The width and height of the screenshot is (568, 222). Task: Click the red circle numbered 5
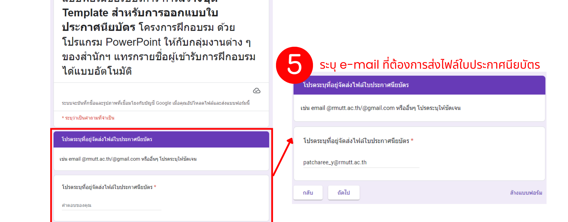point(294,65)
